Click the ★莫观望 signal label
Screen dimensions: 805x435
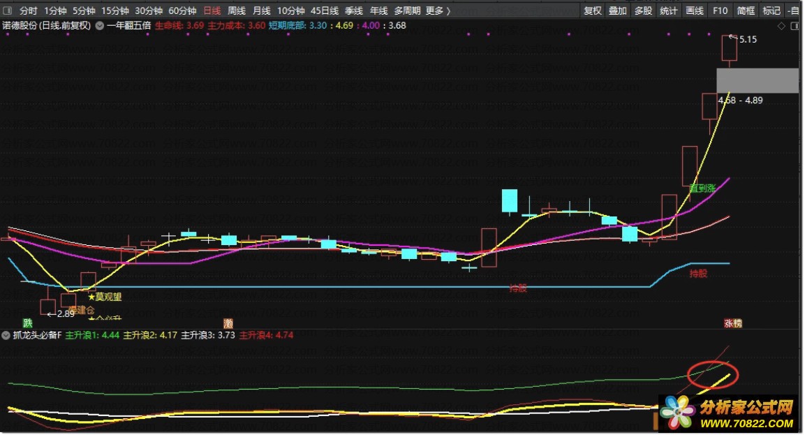click(x=105, y=297)
